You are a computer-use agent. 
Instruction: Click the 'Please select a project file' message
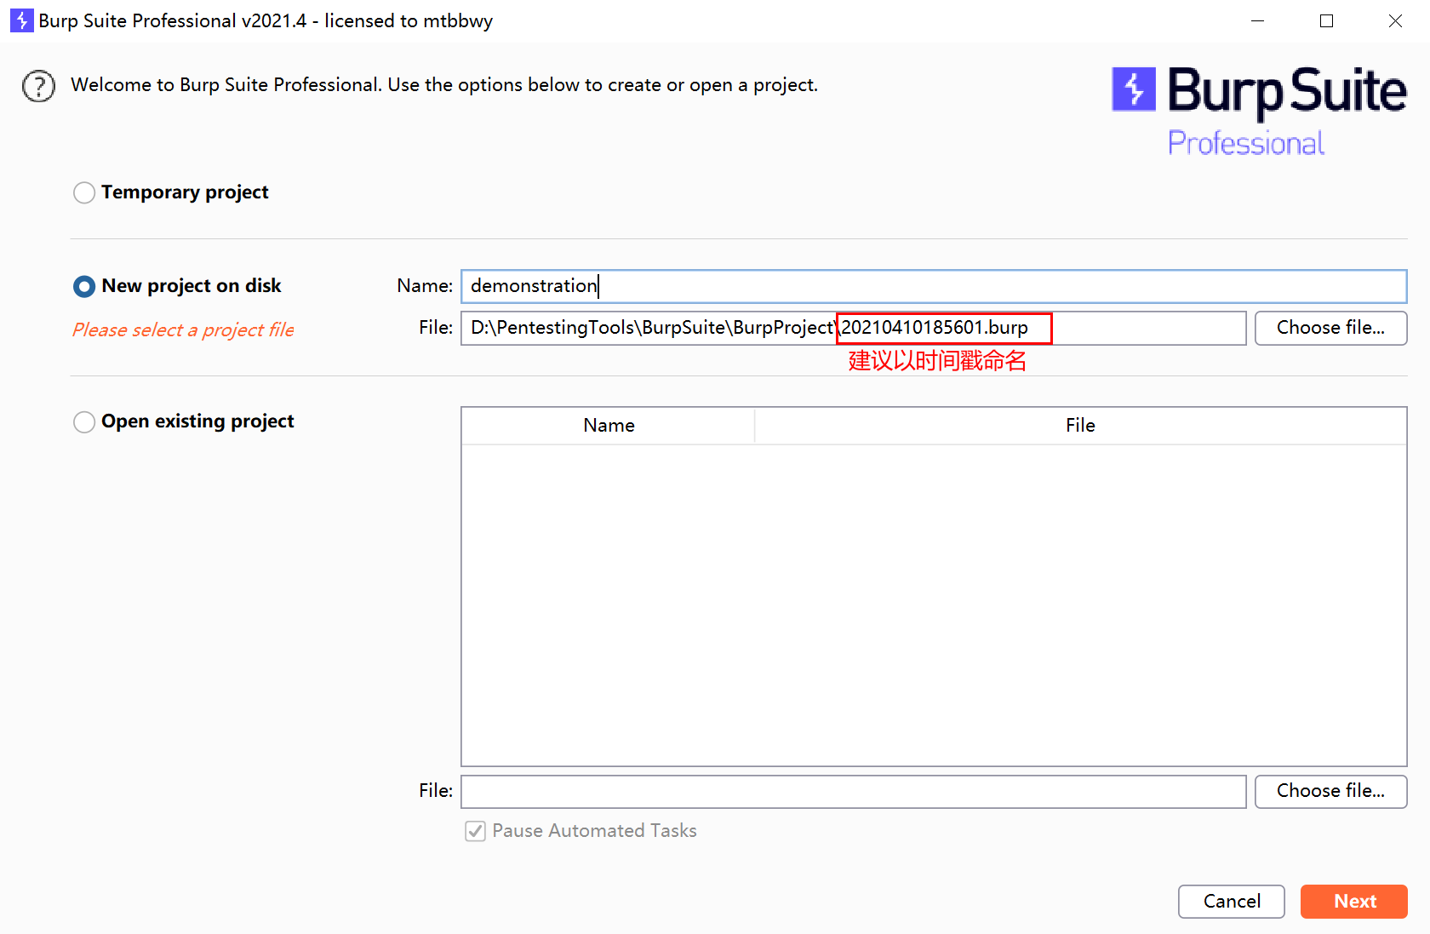183,330
